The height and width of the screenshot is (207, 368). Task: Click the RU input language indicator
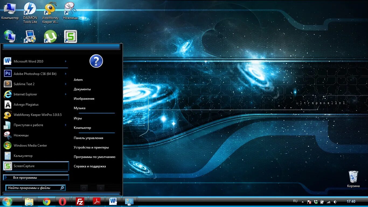[x=295, y=201]
